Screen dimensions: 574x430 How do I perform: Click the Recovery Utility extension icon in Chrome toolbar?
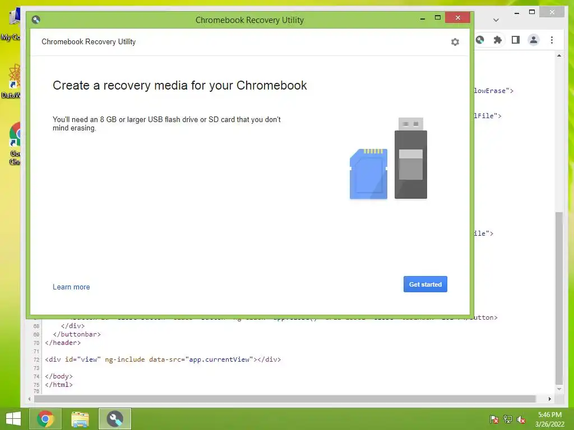tap(480, 40)
